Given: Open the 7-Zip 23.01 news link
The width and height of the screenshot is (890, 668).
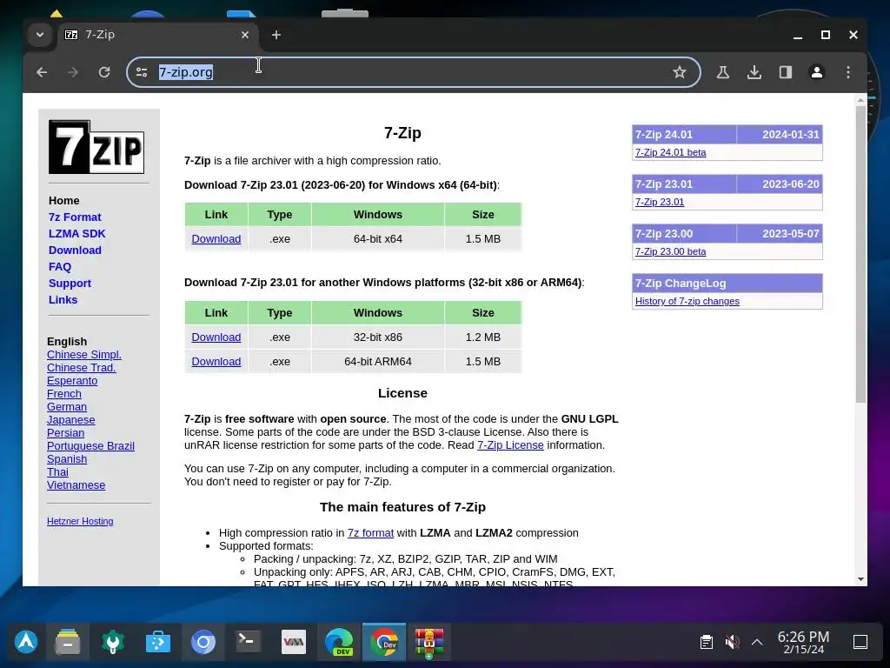Looking at the screenshot, I should pyautogui.click(x=660, y=202).
